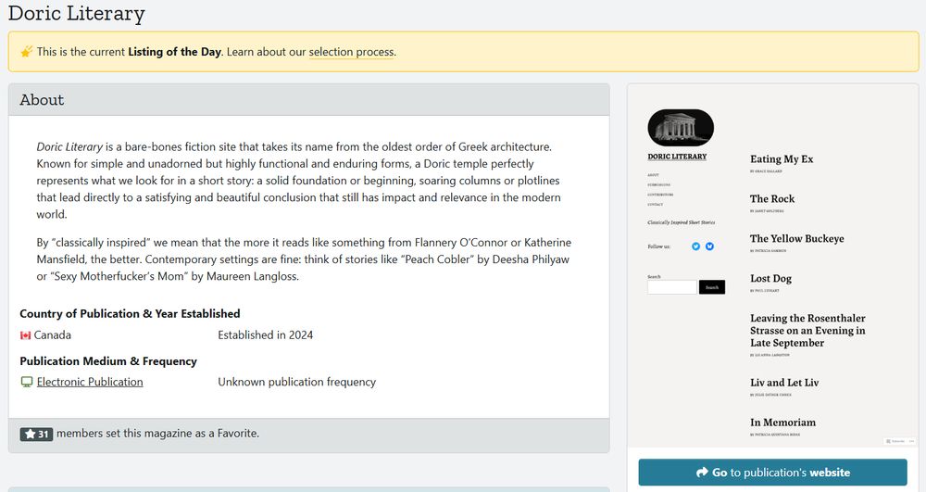
Task: Click the Publication Medium & Frequency heading
Action: 108,360
